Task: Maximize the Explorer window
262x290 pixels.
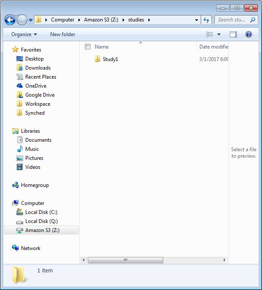Action: point(237,8)
